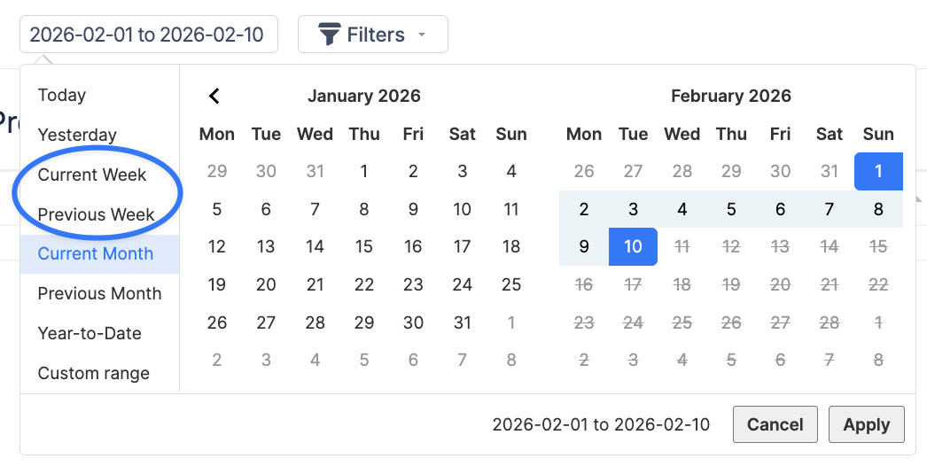The height and width of the screenshot is (466, 927).
Task: Choose the Previous Month preset
Action: [99, 293]
